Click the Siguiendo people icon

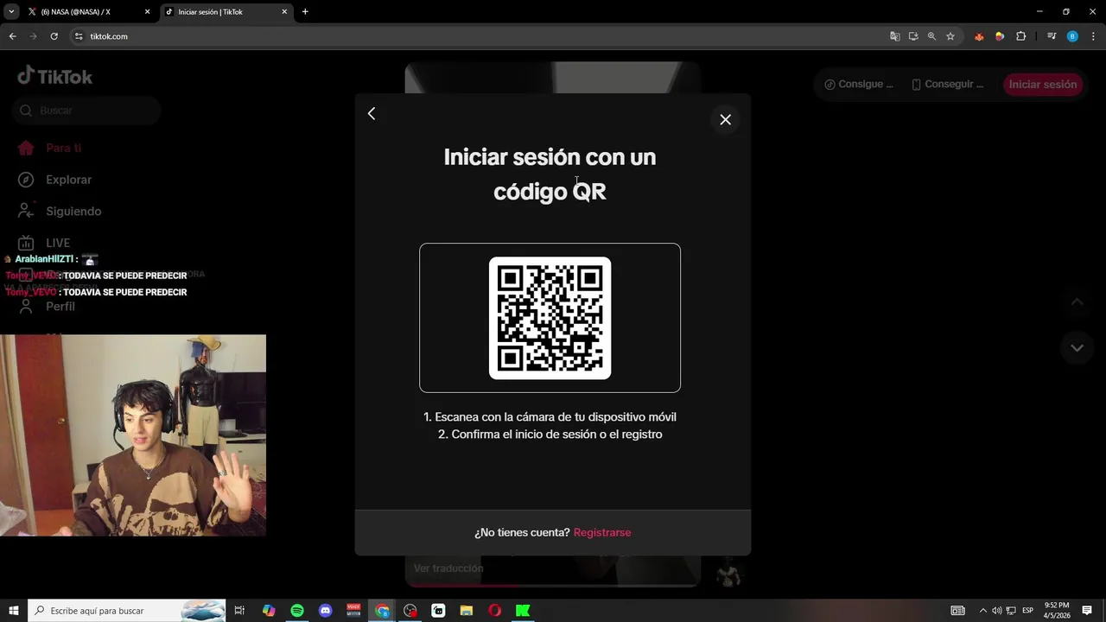coord(26,211)
